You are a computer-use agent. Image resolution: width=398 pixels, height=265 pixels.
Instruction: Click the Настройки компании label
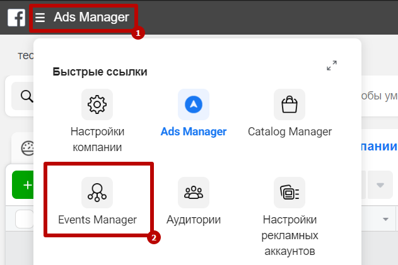point(97,139)
